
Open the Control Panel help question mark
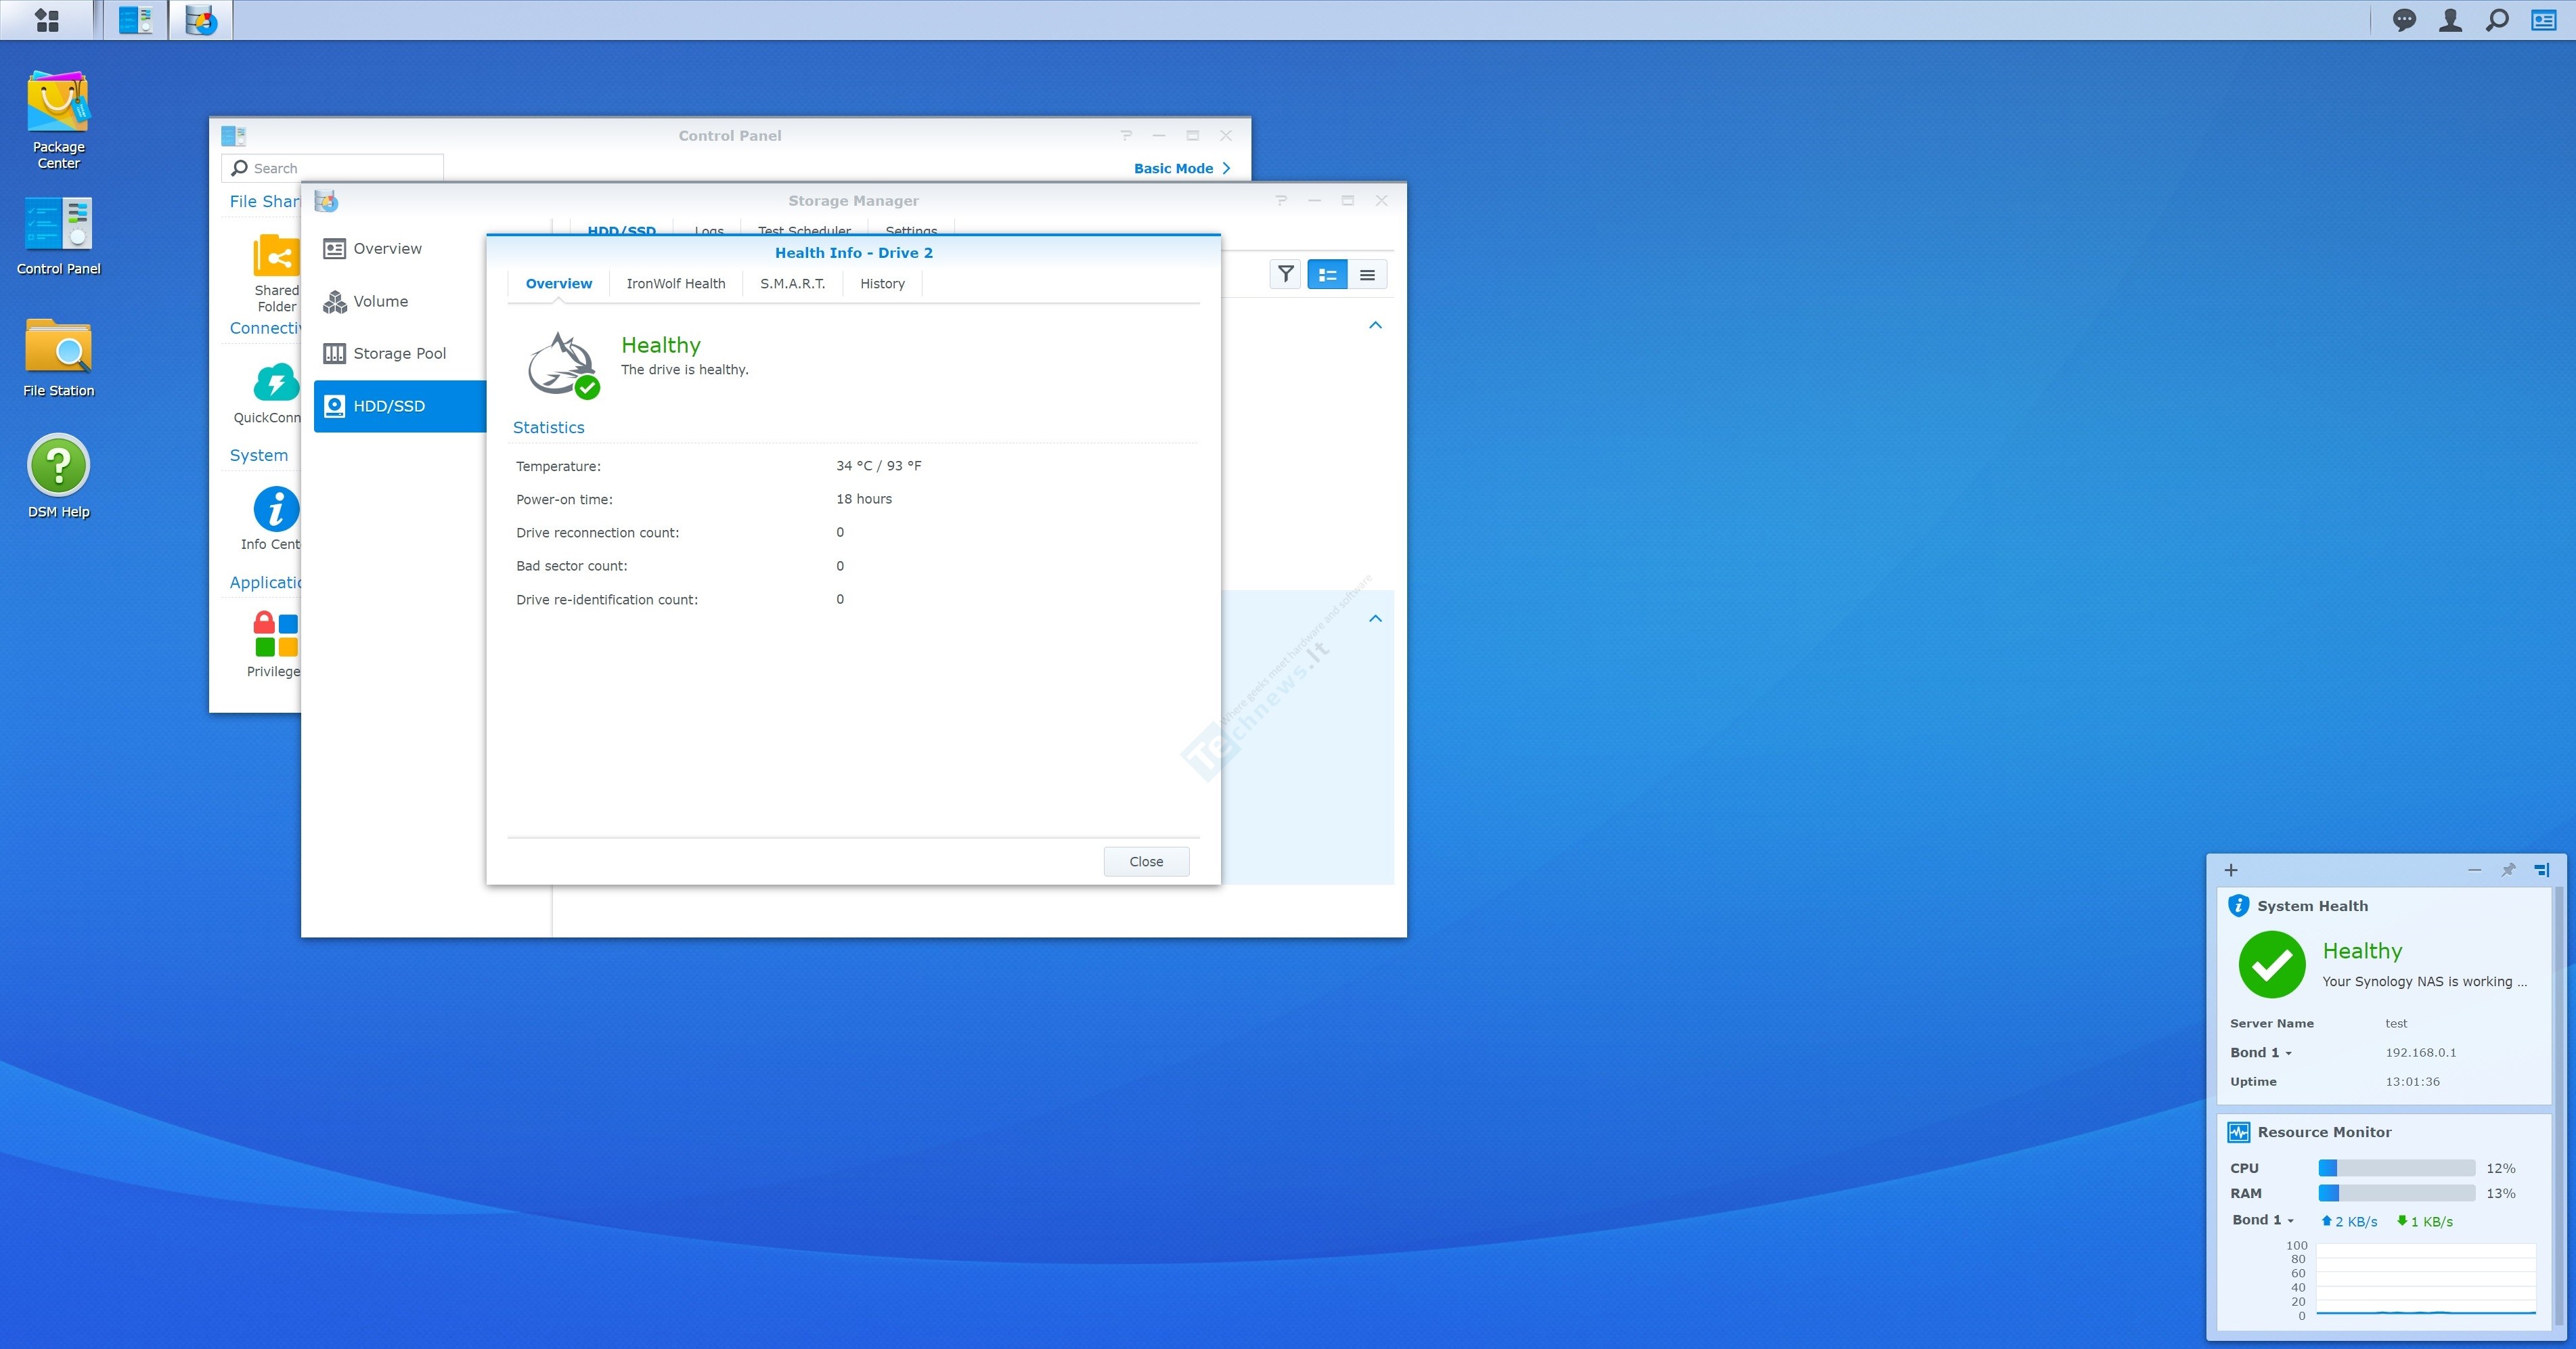(1126, 135)
